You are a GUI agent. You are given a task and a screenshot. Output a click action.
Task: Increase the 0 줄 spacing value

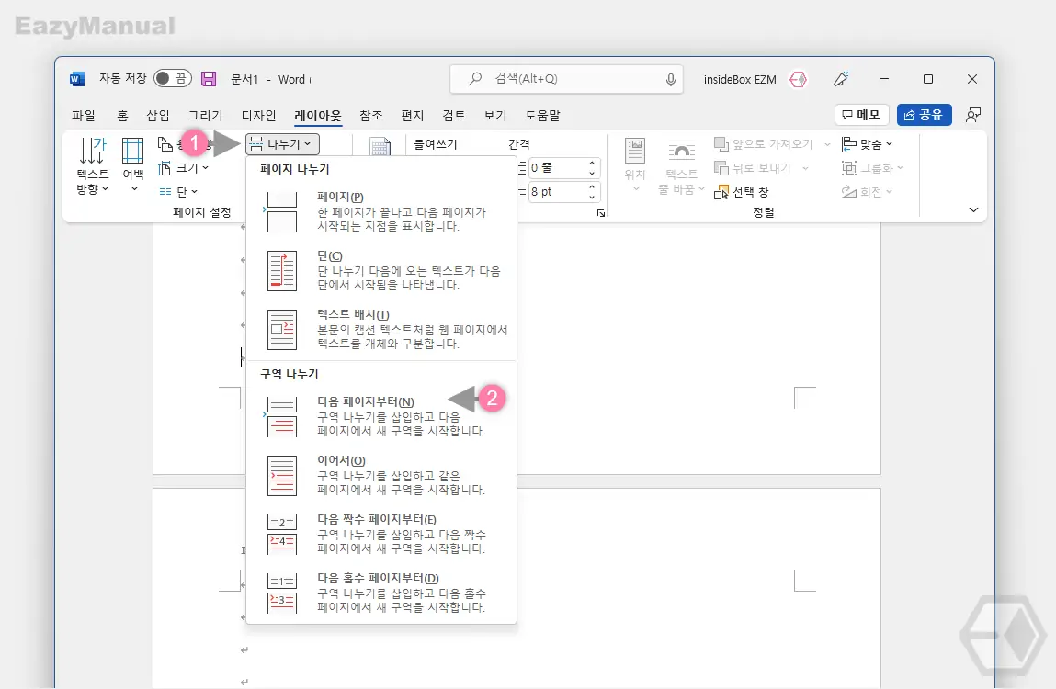click(592, 163)
